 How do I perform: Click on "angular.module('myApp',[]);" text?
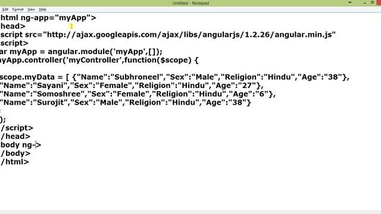[x=105, y=52]
